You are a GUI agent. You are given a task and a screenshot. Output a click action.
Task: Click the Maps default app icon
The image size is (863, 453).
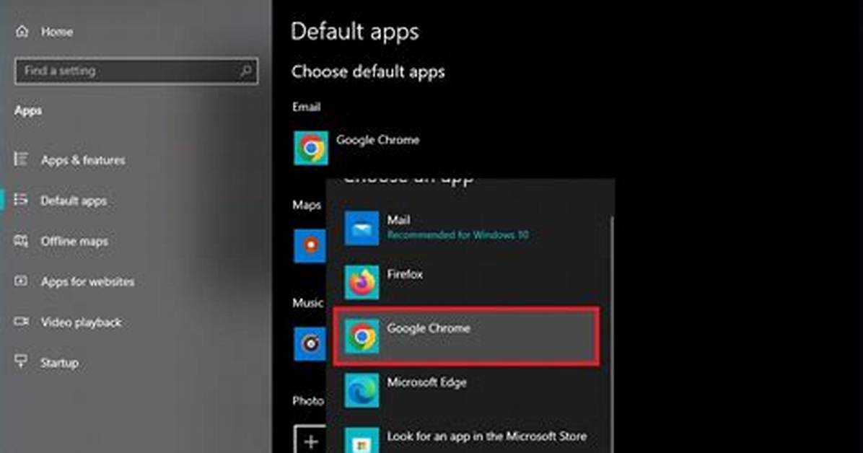(x=310, y=246)
